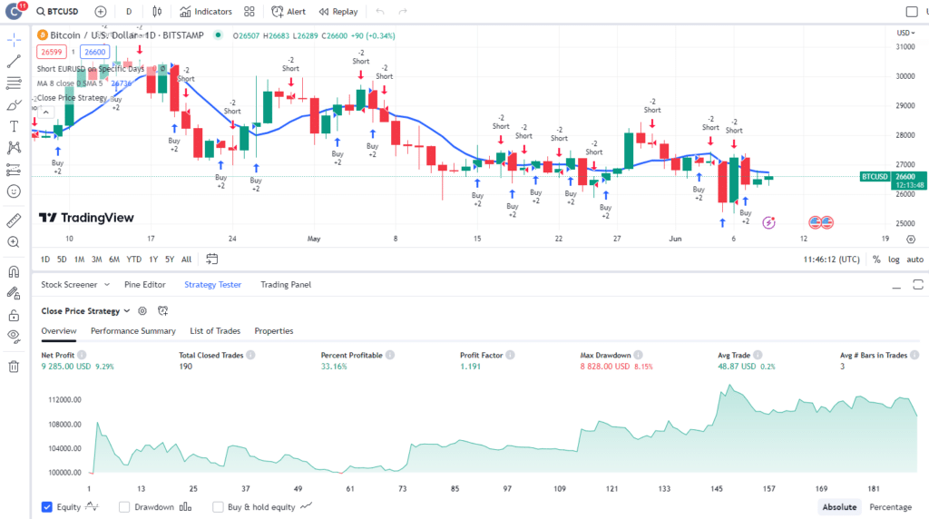This screenshot has height=519, width=929.
Task: Toggle stay in drawing mode
Action: click(15, 293)
